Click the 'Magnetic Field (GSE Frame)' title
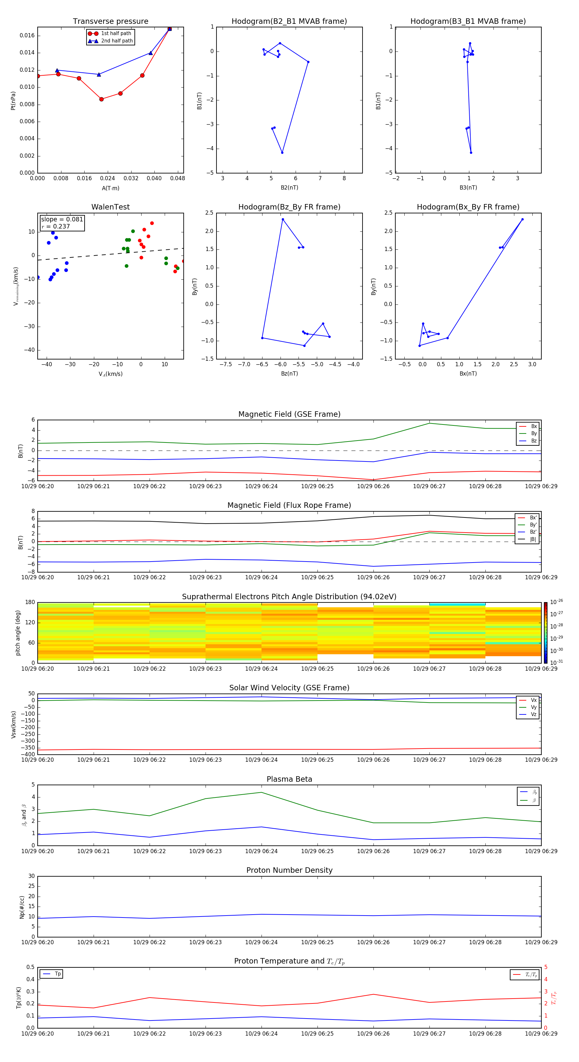 289,414
